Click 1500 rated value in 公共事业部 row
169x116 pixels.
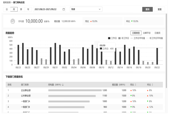point(124,96)
